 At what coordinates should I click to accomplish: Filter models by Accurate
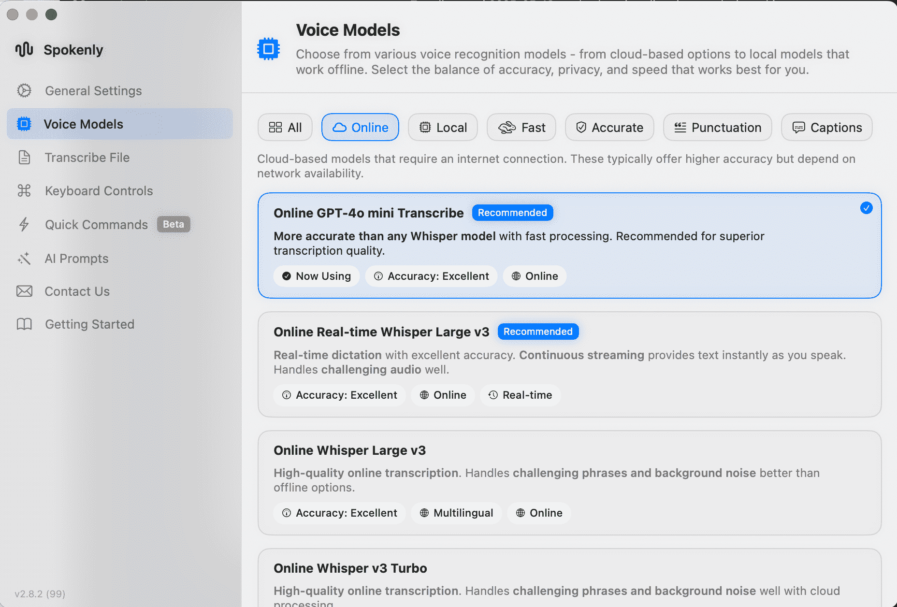pos(609,128)
